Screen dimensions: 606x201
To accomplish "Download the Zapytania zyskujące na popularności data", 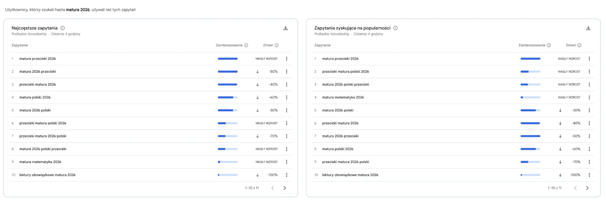I will pyautogui.click(x=588, y=28).
